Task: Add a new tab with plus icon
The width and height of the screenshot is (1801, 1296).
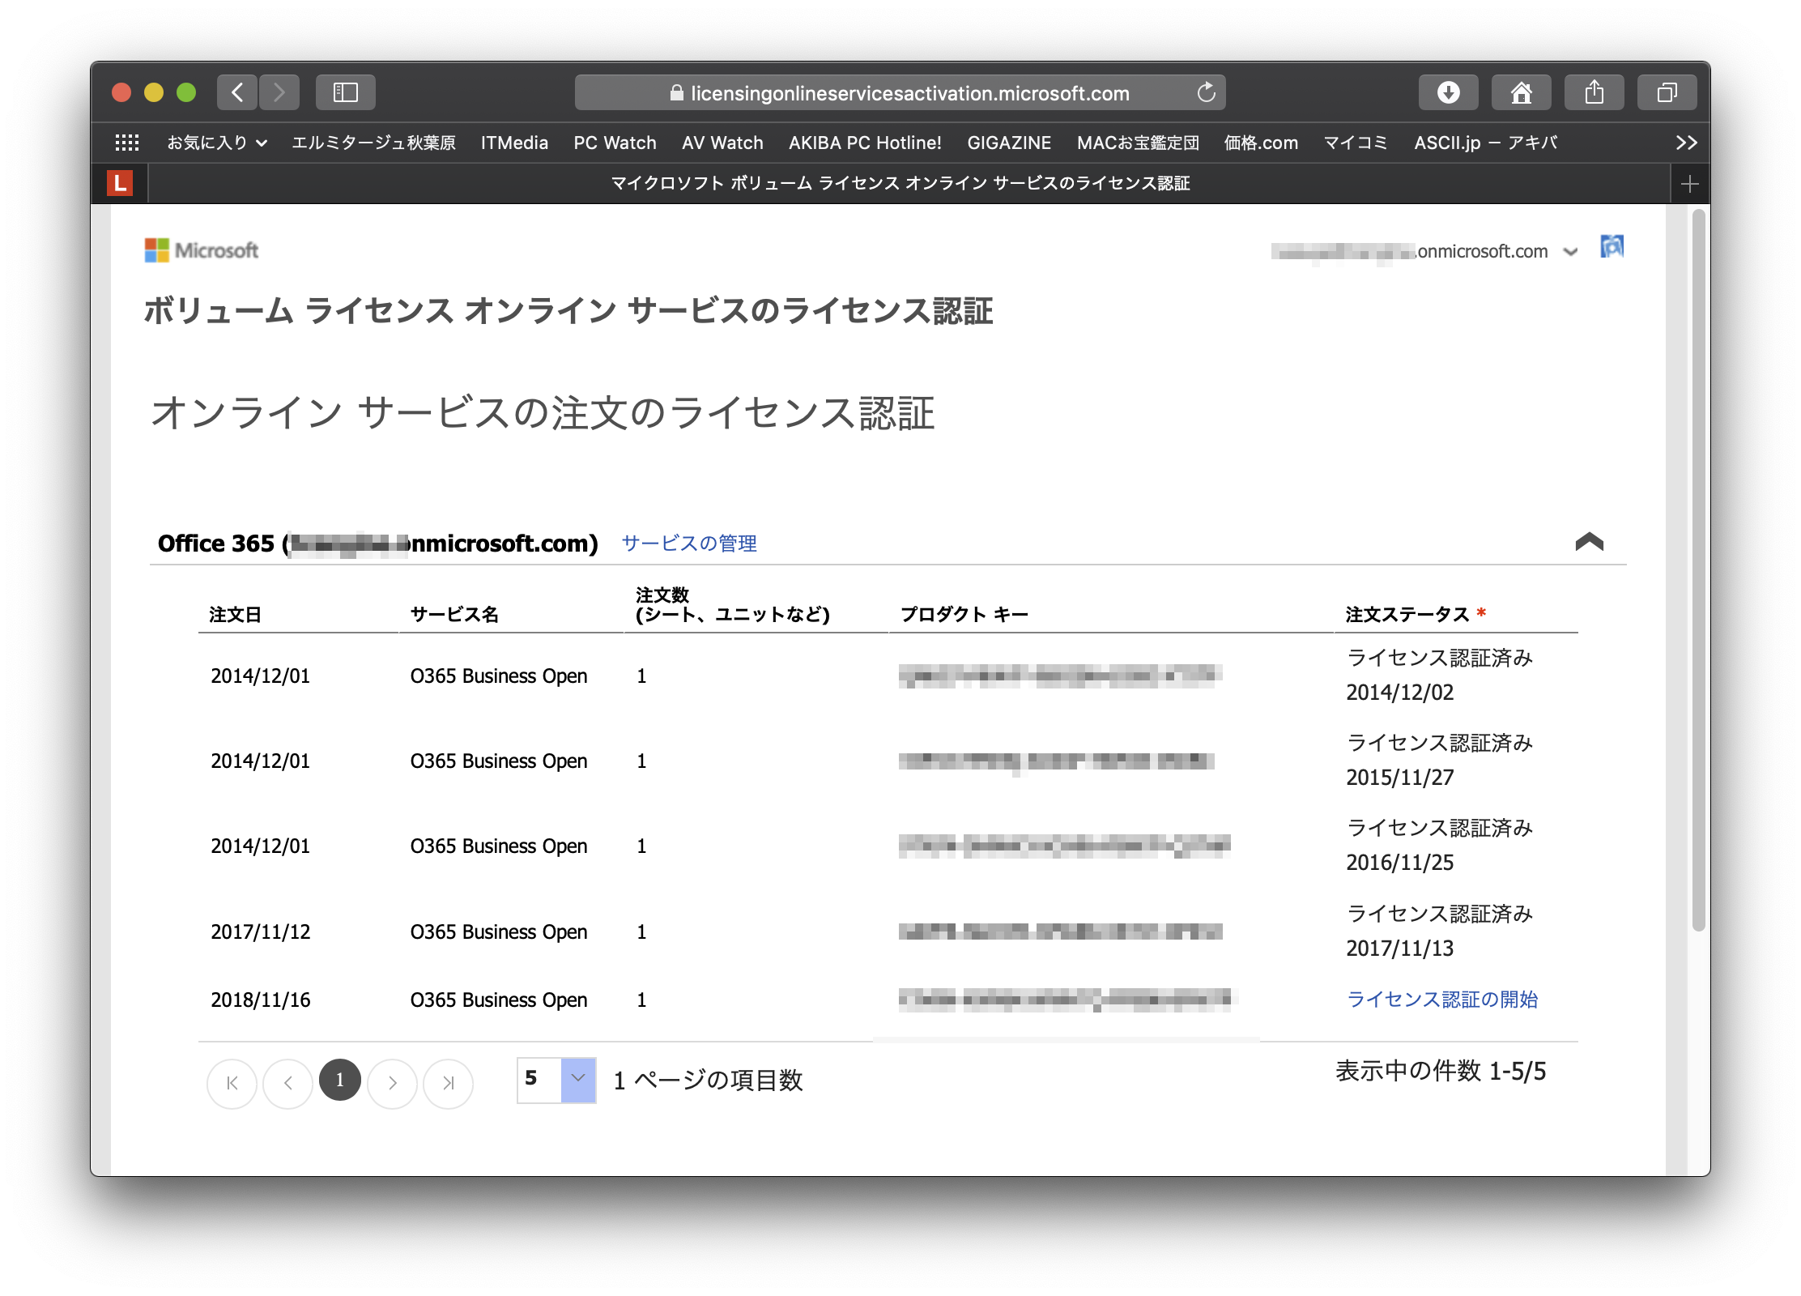Action: coord(1689,184)
